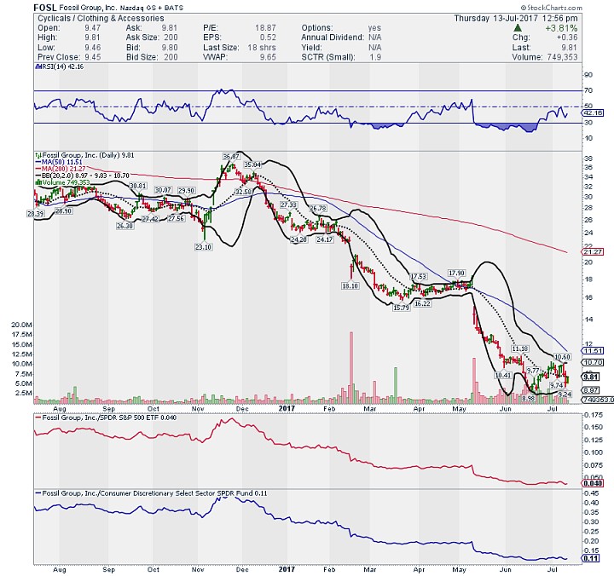
Task: Click the 29.90 price label
Action: tap(186, 191)
